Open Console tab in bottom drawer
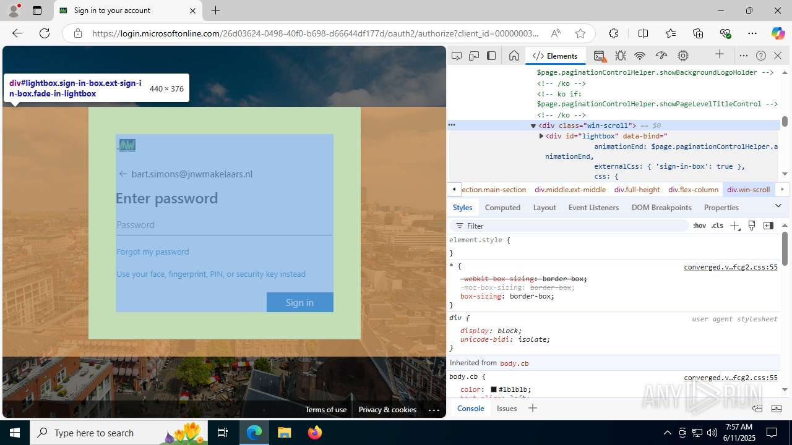Screen dimensions: 792x445 (x=470, y=409)
